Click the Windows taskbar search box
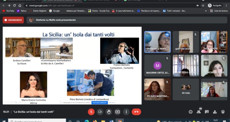This screenshot has width=230, height=122. click(37, 121)
